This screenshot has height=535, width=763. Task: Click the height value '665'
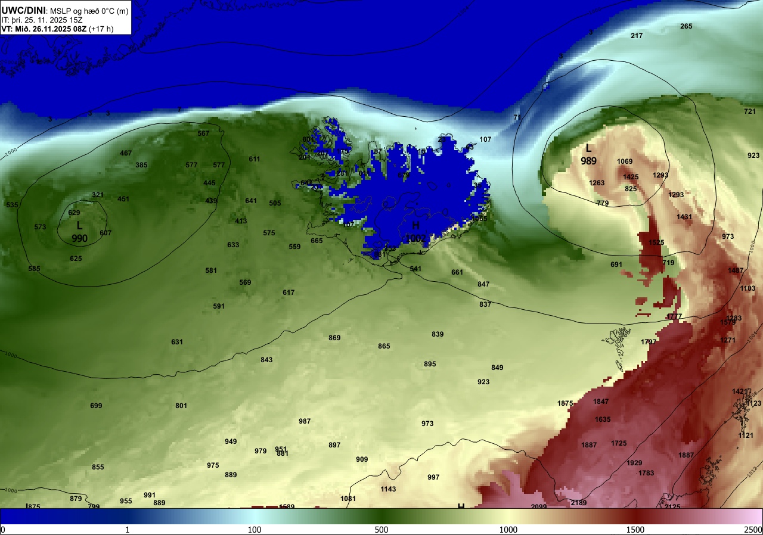click(x=317, y=241)
